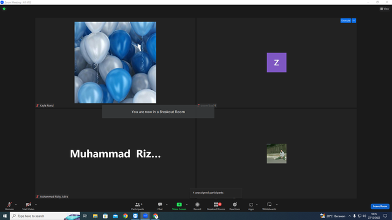Viewport: 392px width, 220px height.
Task: Unmute your microphone in the toolbar
Action: pos(9,206)
